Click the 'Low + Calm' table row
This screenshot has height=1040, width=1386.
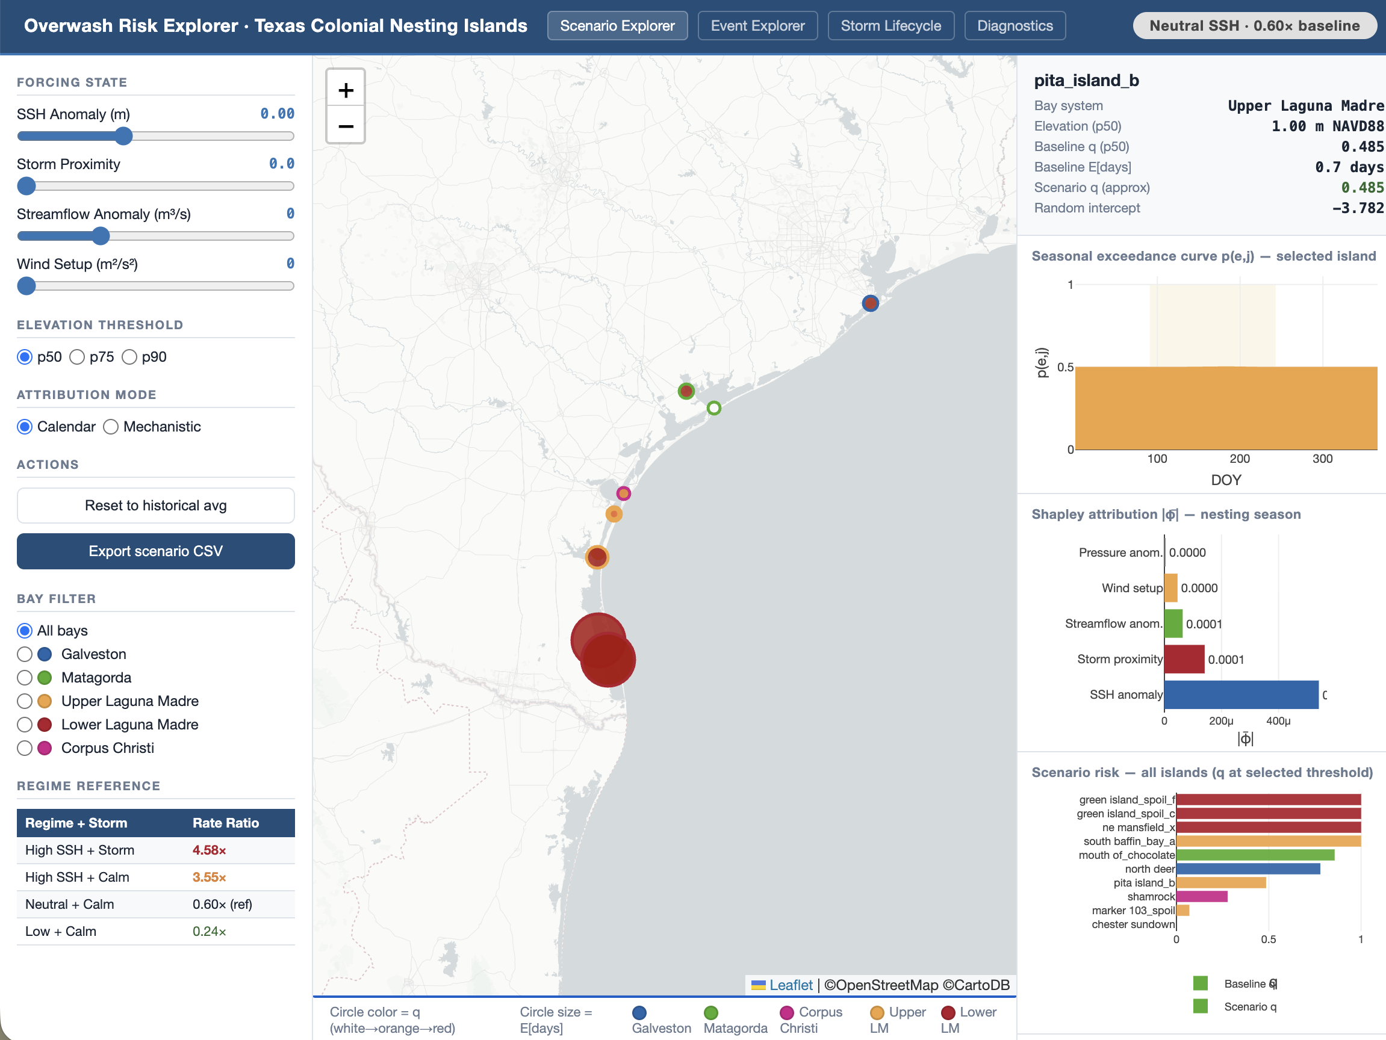tap(155, 932)
